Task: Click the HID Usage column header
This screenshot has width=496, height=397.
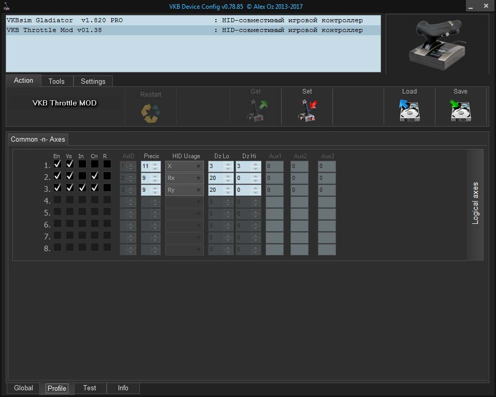Action: pos(186,156)
